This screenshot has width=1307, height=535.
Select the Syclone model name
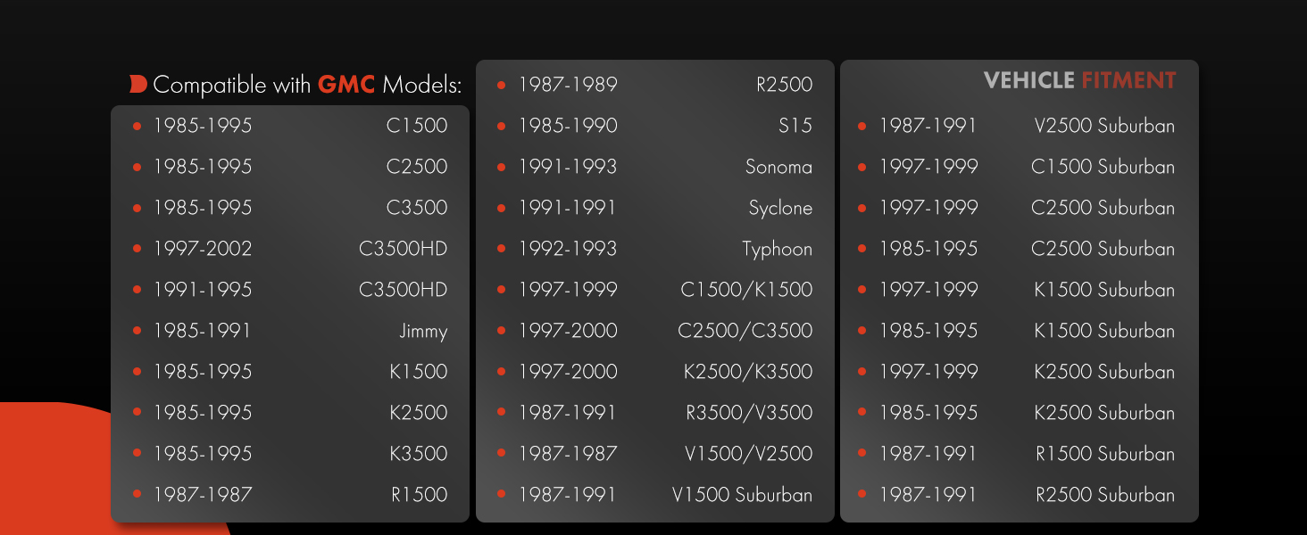pyautogui.click(x=780, y=208)
